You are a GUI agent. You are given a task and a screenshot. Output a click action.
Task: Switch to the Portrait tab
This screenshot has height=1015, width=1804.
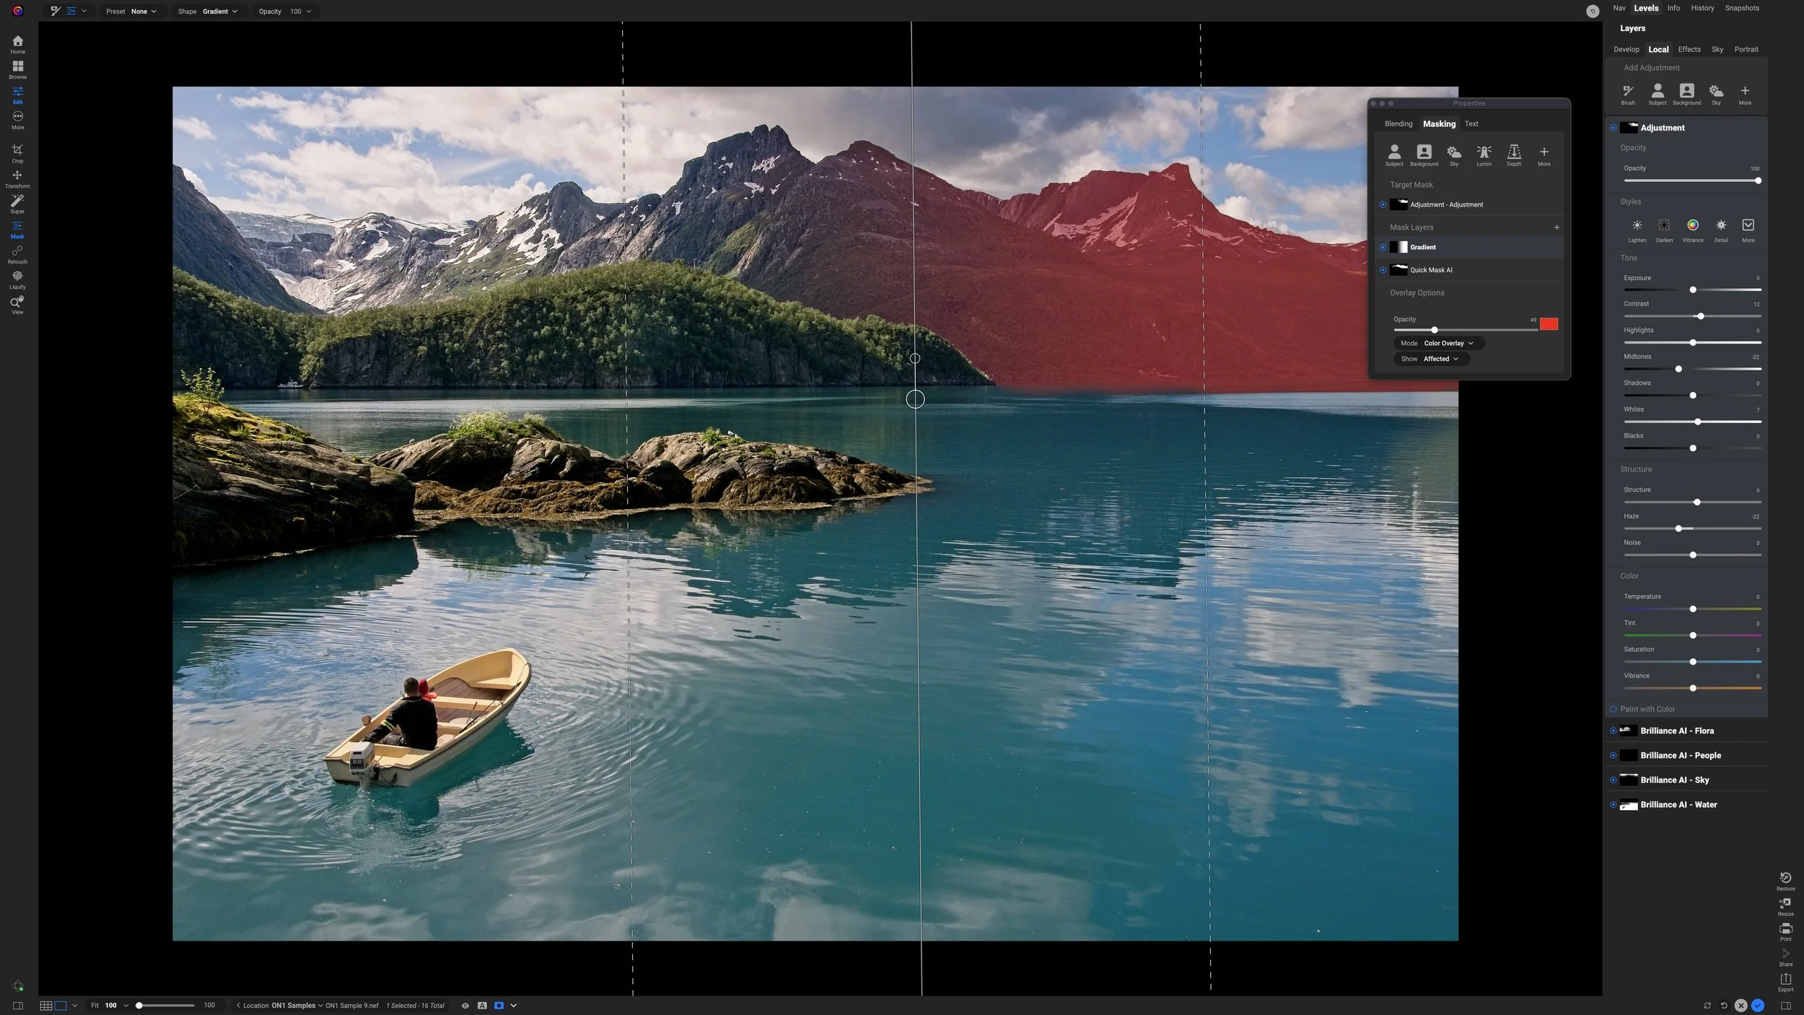click(1746, 49)
